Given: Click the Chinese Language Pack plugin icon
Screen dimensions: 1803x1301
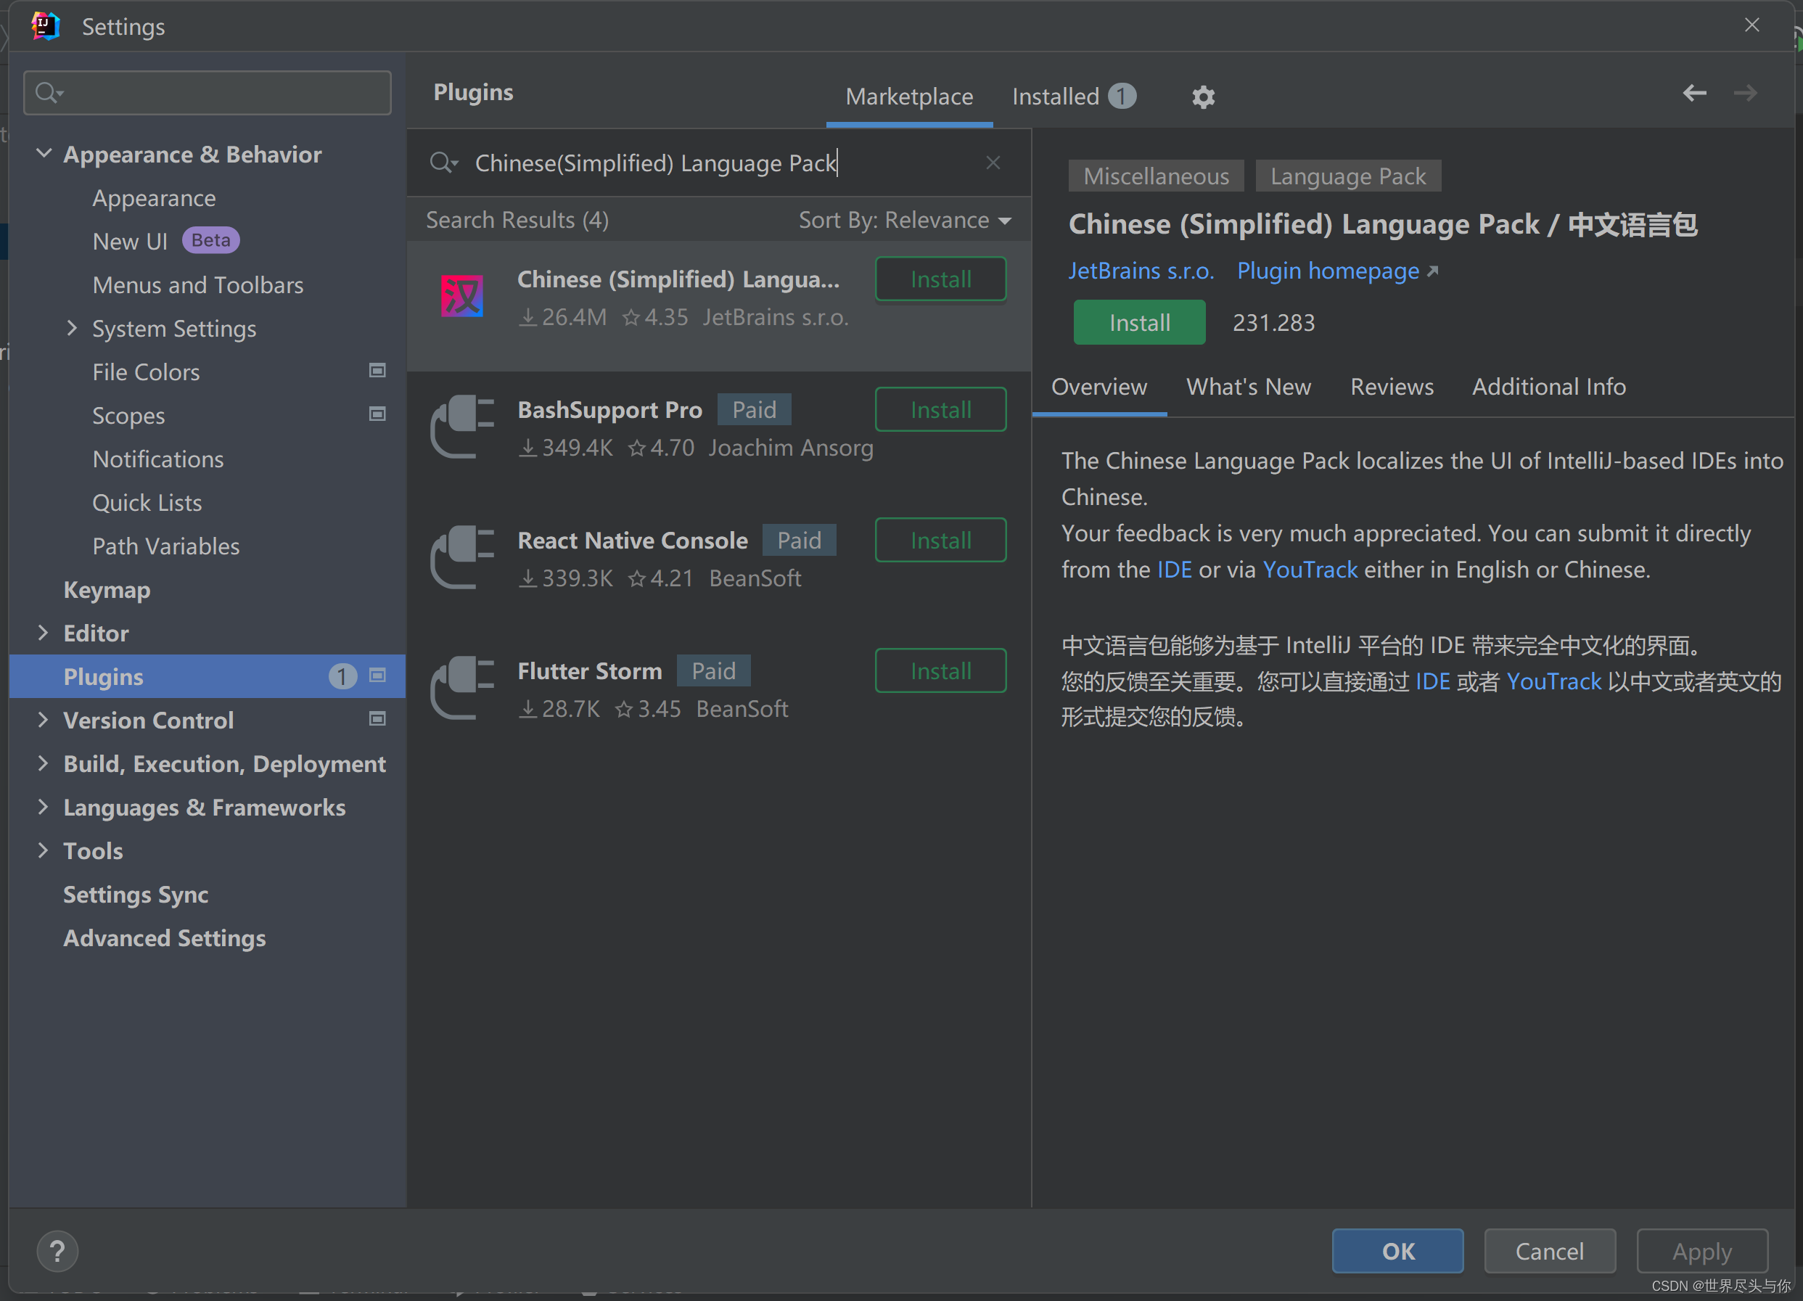Looking at the screenshot, I should pos(462,296).
